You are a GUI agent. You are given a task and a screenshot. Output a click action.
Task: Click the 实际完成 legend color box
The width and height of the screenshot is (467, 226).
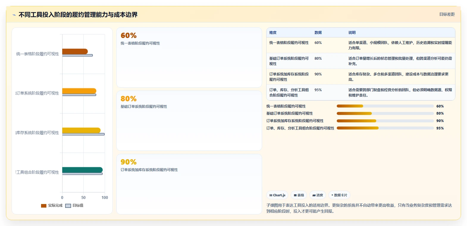(x=44, y=206)
